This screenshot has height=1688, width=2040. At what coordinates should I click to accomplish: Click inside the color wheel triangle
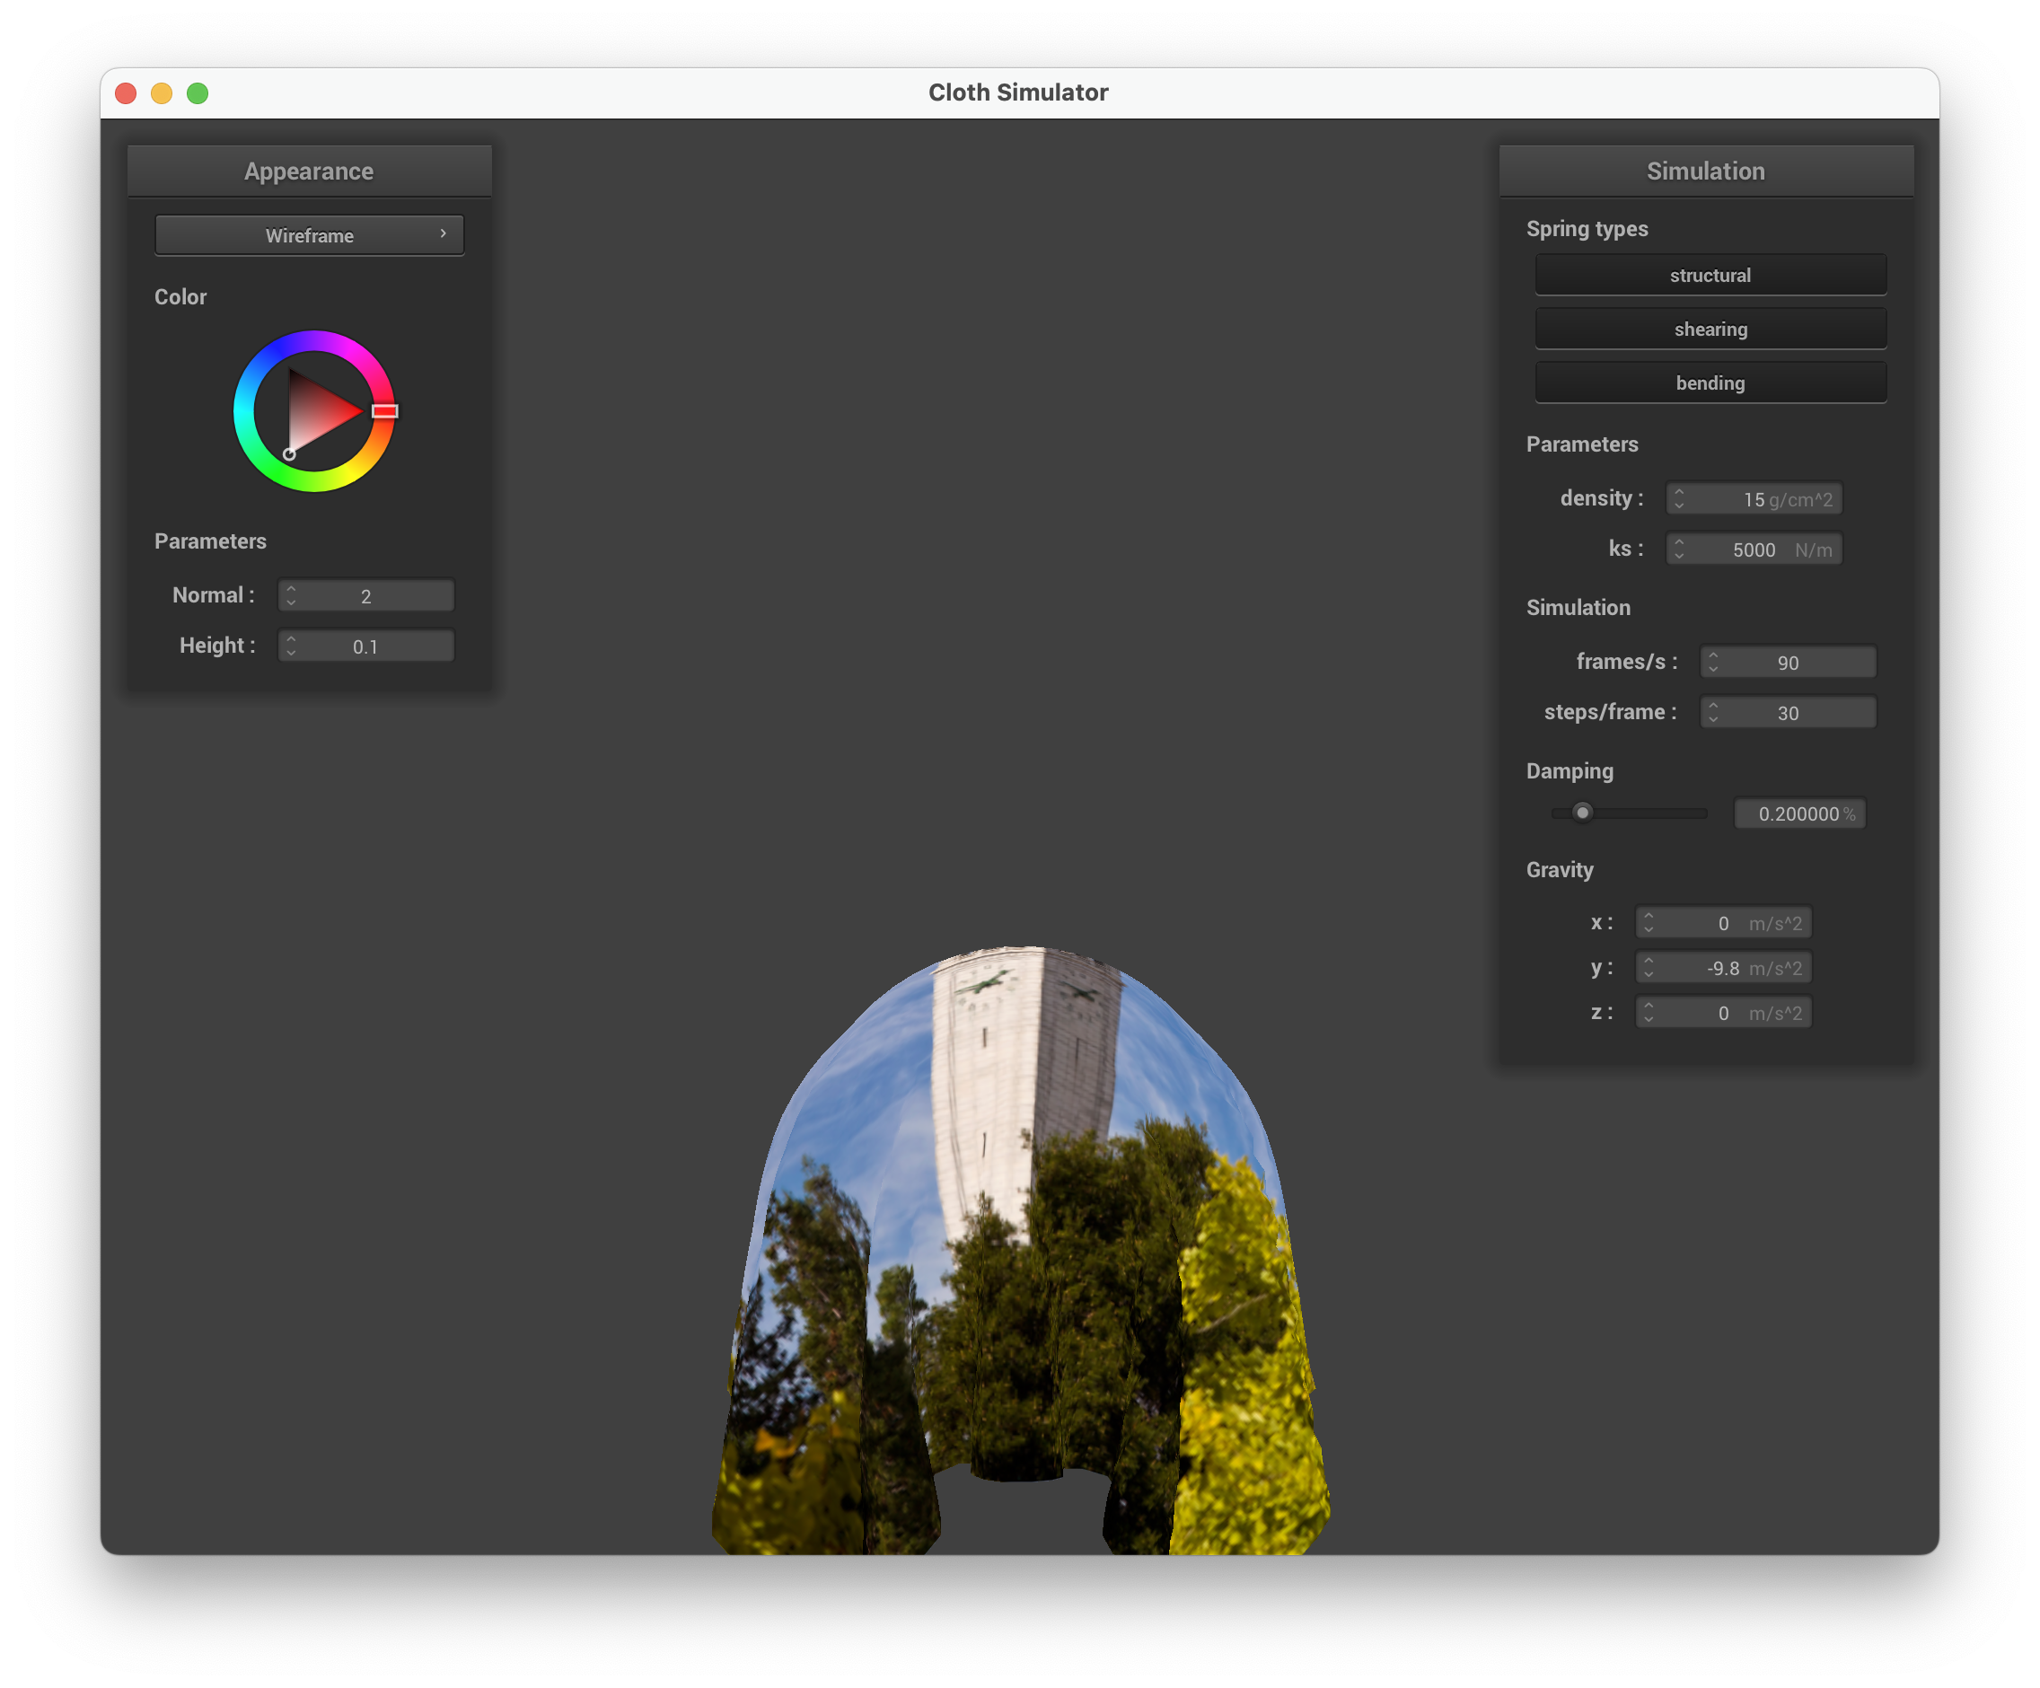(x=316, y=412)
